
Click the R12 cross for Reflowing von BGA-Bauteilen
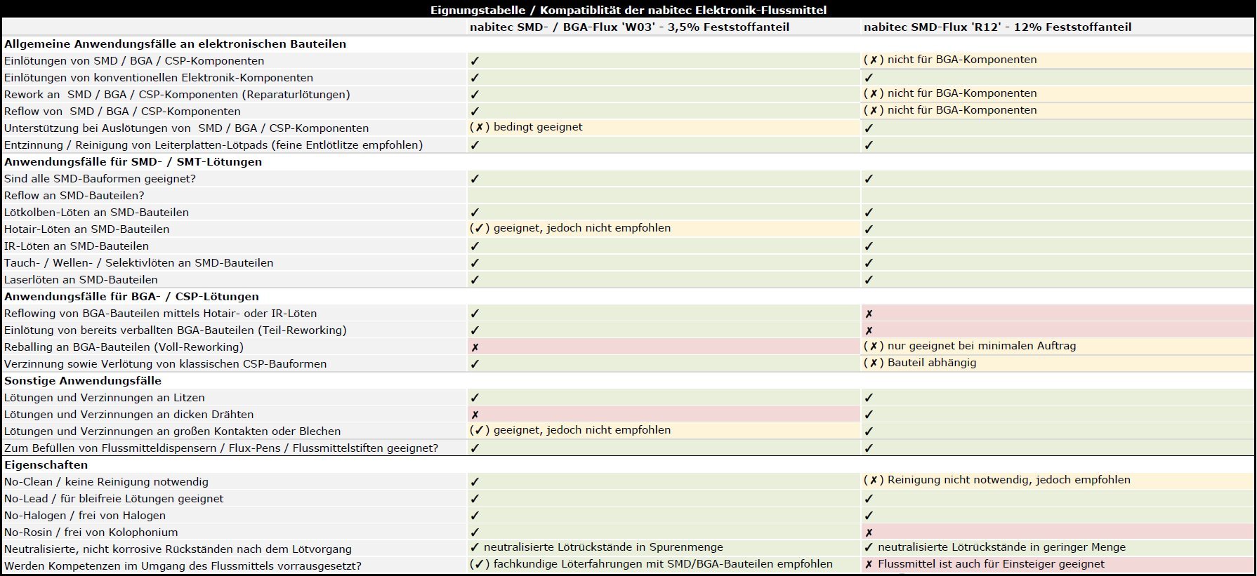(x=869, y=314)
